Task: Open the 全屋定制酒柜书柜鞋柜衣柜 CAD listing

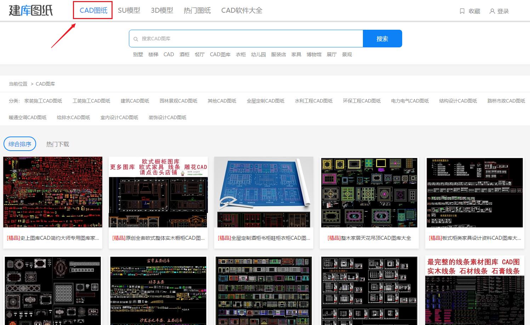Action: pyautogui.click(x=263, y=238)
